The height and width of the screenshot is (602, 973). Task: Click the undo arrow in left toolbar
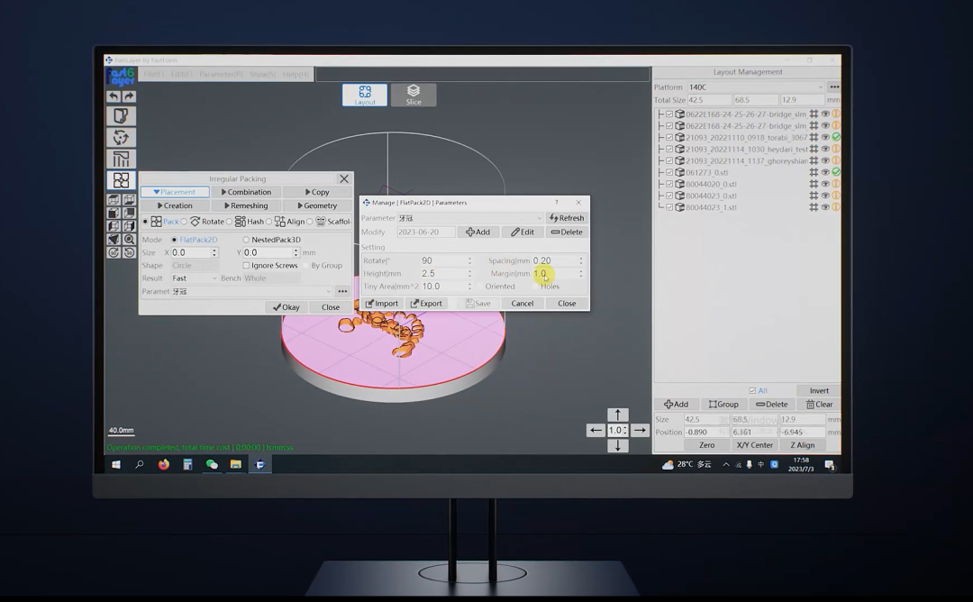click(x=114, y=96)
